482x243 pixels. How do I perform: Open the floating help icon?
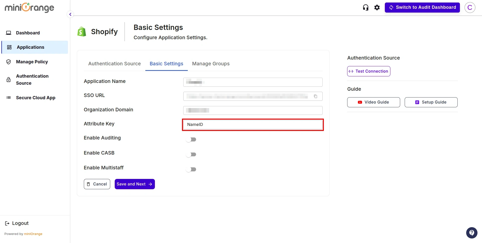pos(472,233)
